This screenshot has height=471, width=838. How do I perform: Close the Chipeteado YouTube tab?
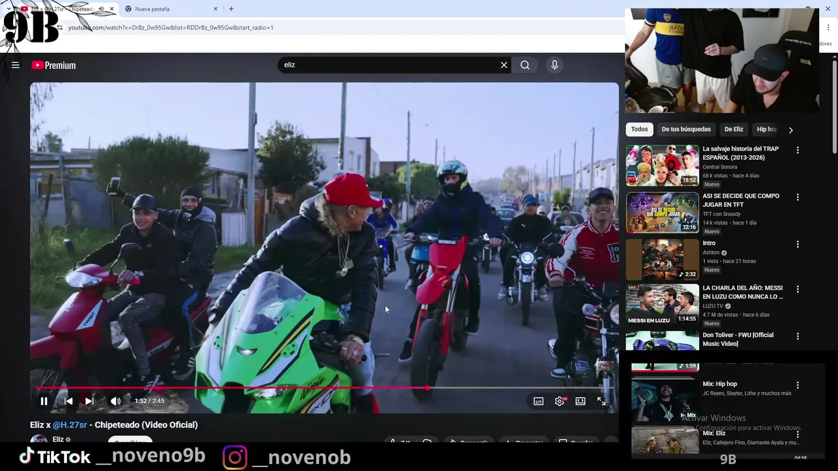pos(111,9)
